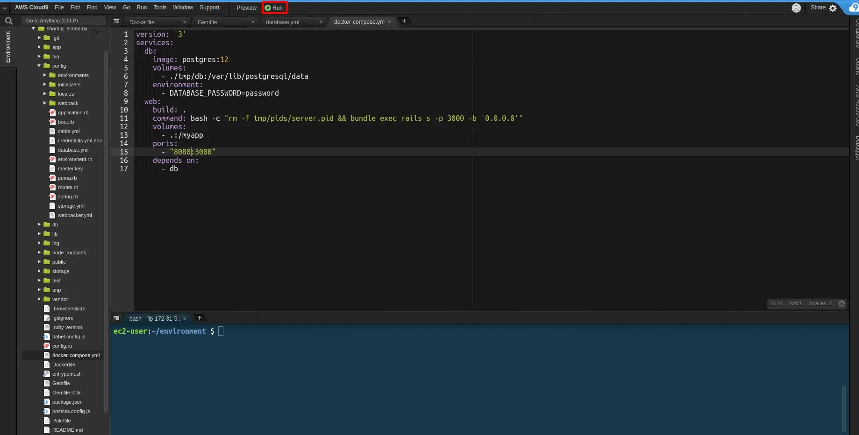Expand the environments folder
Image resolution: width=859 pixels, height=435 pixels.
click(x=45, y=75)
